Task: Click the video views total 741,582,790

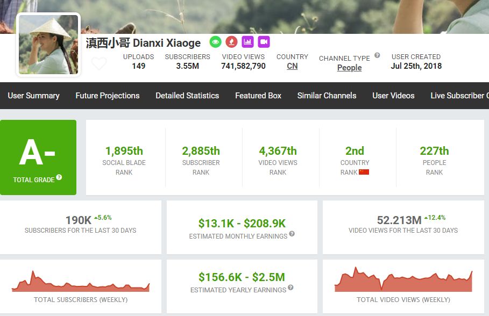Action: click(243, 66)
